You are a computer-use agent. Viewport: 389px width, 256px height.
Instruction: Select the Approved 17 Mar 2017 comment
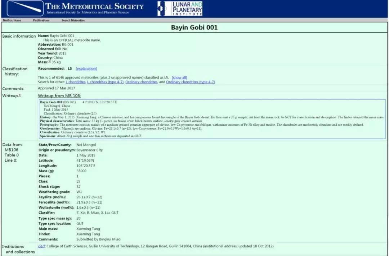point(57,88)
